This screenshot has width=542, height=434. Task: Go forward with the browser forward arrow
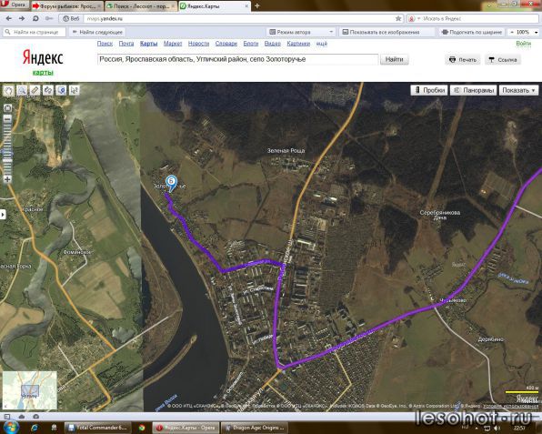coord(22,19)
